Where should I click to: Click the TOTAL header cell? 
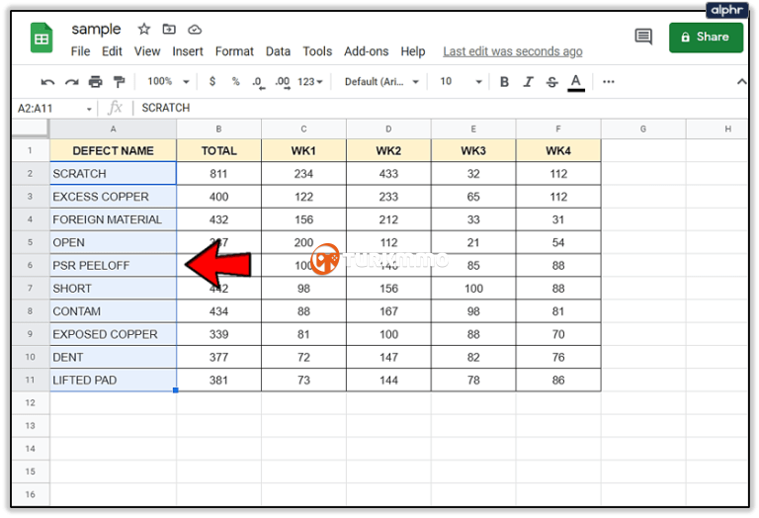(218, 150)
